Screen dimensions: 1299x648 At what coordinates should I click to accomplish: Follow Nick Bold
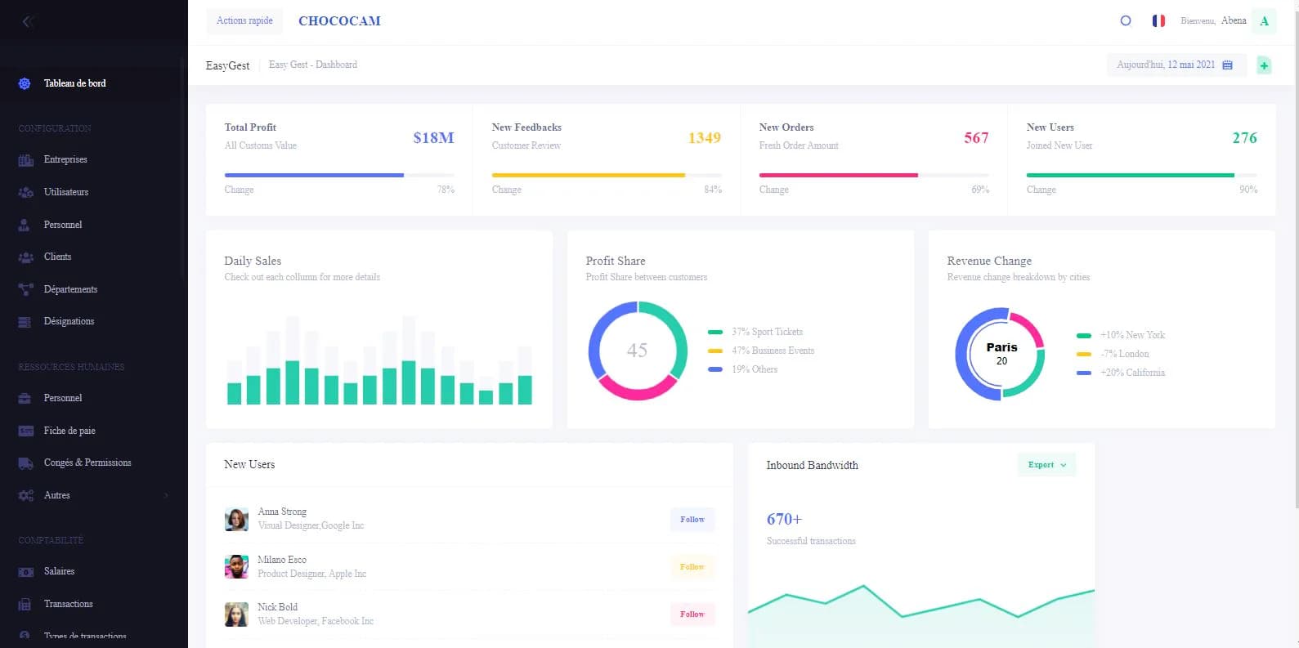click(692, 614)
